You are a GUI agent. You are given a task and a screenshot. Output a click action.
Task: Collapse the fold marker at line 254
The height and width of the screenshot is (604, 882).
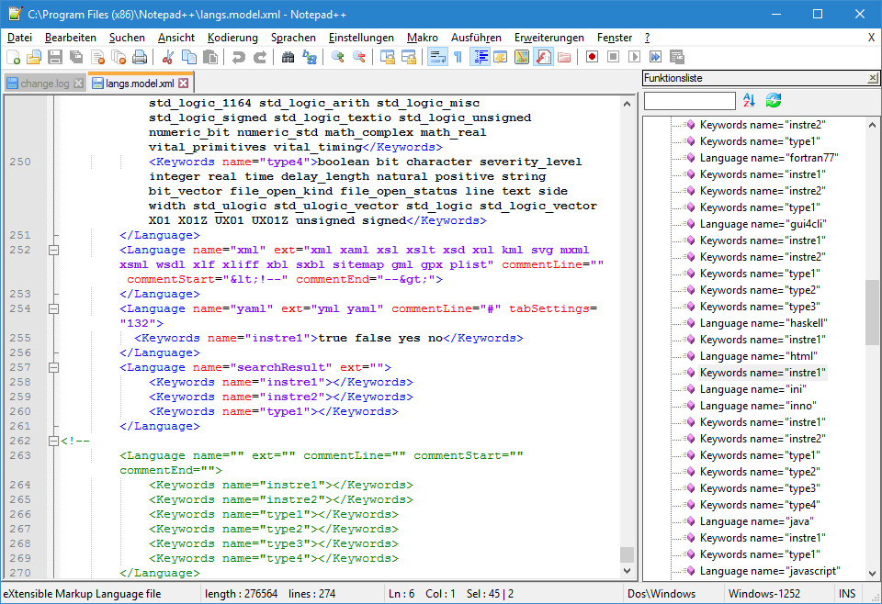(x=53, y=308)
